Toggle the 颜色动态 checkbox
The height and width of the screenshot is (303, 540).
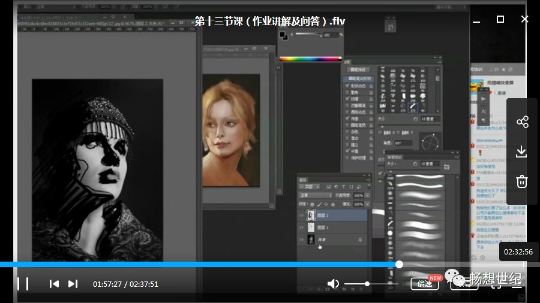[347, 112]
